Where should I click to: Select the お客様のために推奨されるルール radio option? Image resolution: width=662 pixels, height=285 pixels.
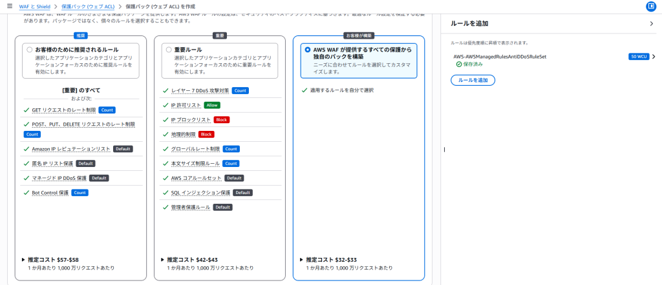(x=29, y=49)
